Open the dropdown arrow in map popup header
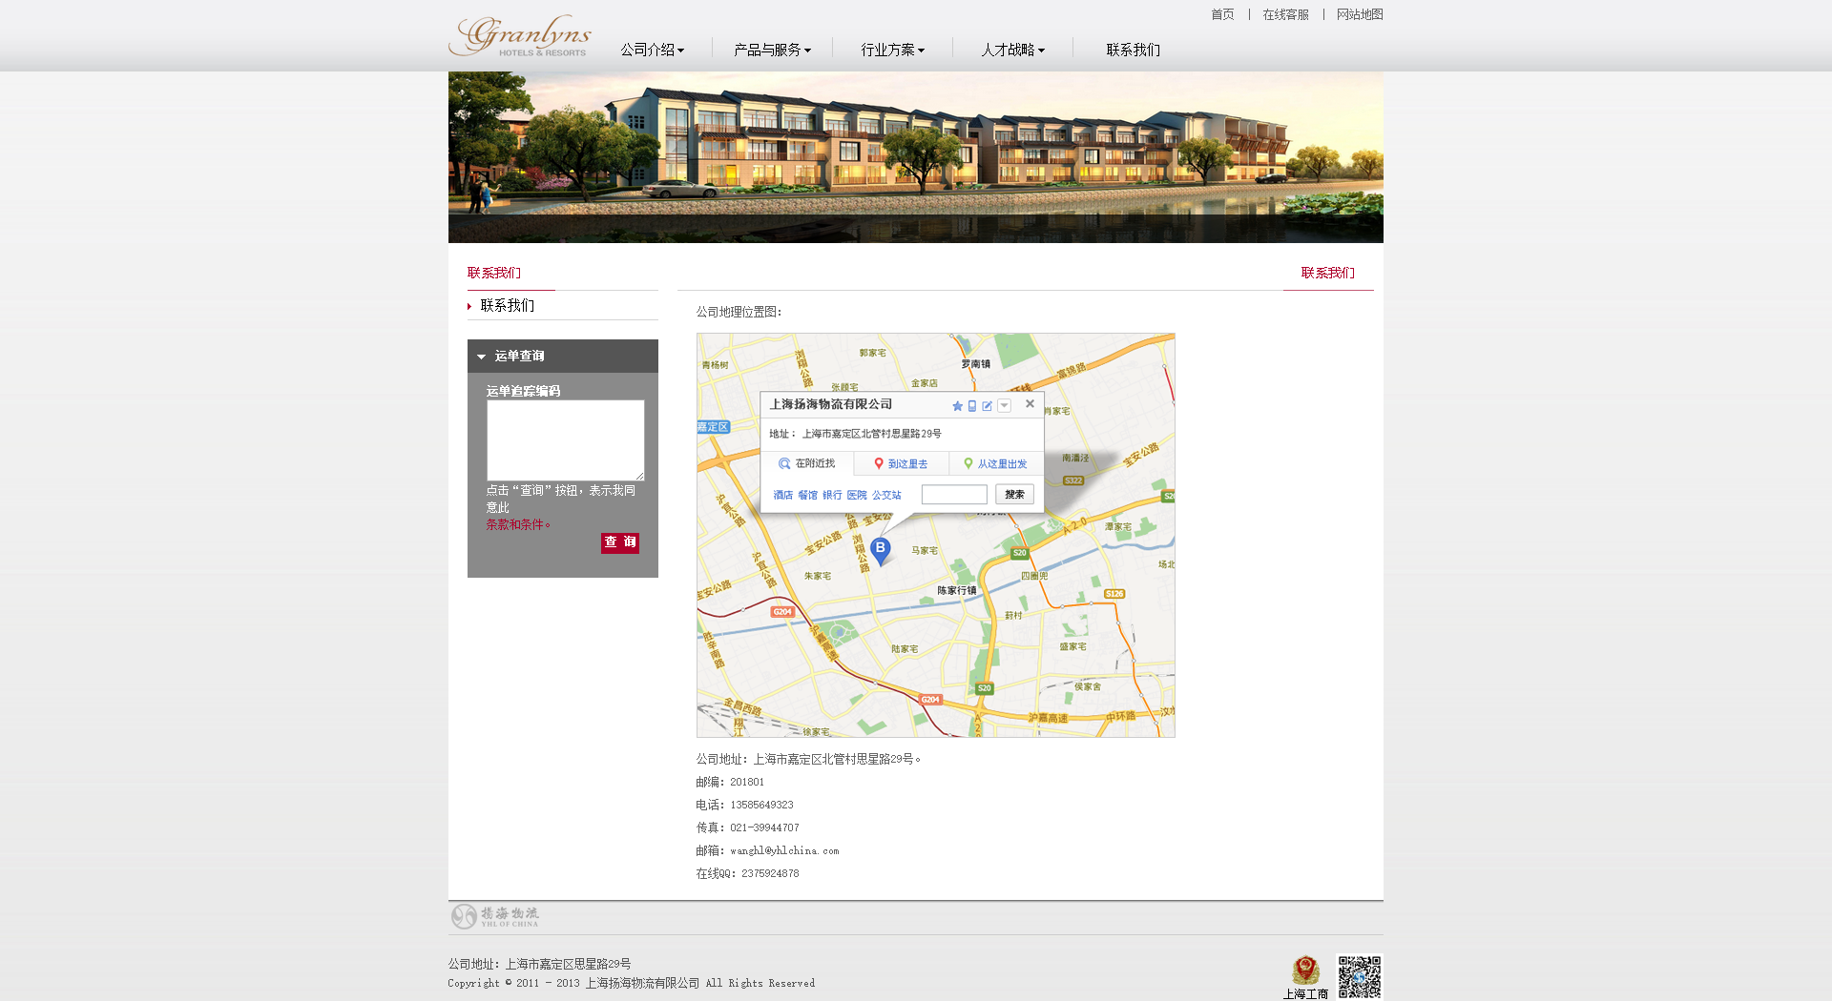Image resolution: width=1832 pixels, height=1001 pixels. [x=1005, y=406]
